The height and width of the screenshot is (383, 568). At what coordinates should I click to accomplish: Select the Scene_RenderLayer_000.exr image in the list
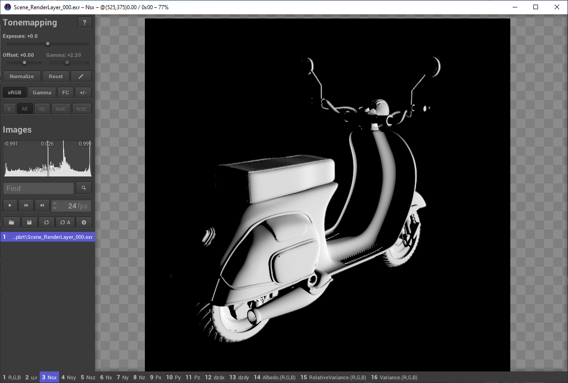click(48, 237)
